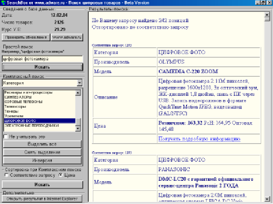Screen dimensions: 273x204
Task: Click the Дата value 12.02.04
Action: pos(59,15)
